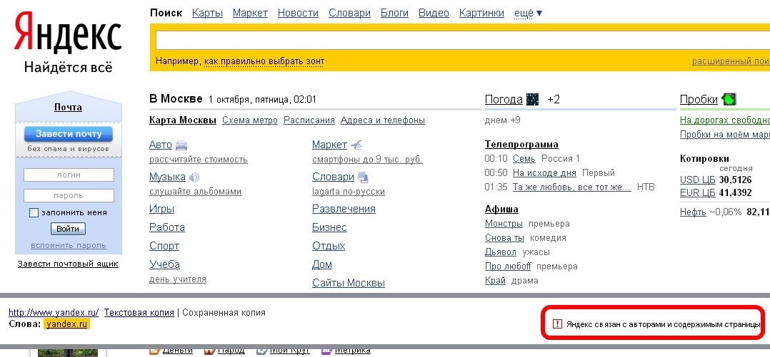Enable the 'запомнить меня' checkbox
The height and width of the screenshot is (357, 770).
34,212
